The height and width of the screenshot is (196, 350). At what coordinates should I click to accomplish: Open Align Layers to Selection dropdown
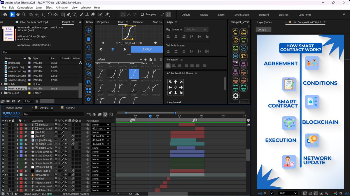pyautogui.click(x=196, y=29)
